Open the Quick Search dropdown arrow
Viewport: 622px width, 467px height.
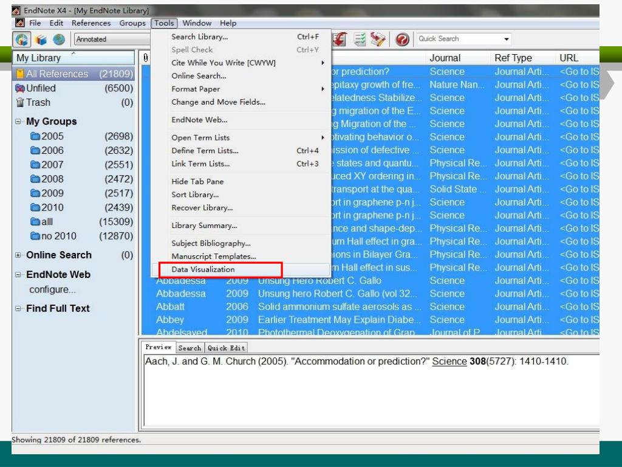[507, 39]
